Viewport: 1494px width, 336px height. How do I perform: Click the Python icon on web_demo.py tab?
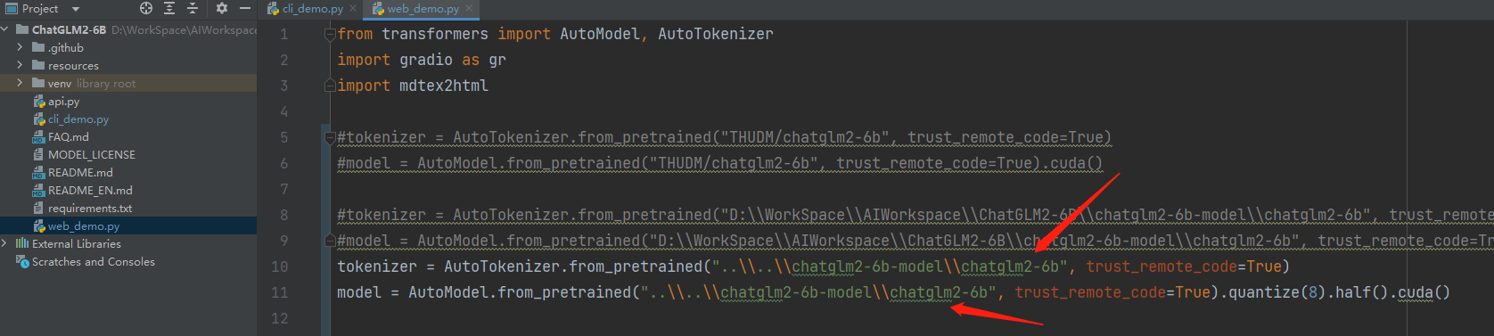point(378,9)
